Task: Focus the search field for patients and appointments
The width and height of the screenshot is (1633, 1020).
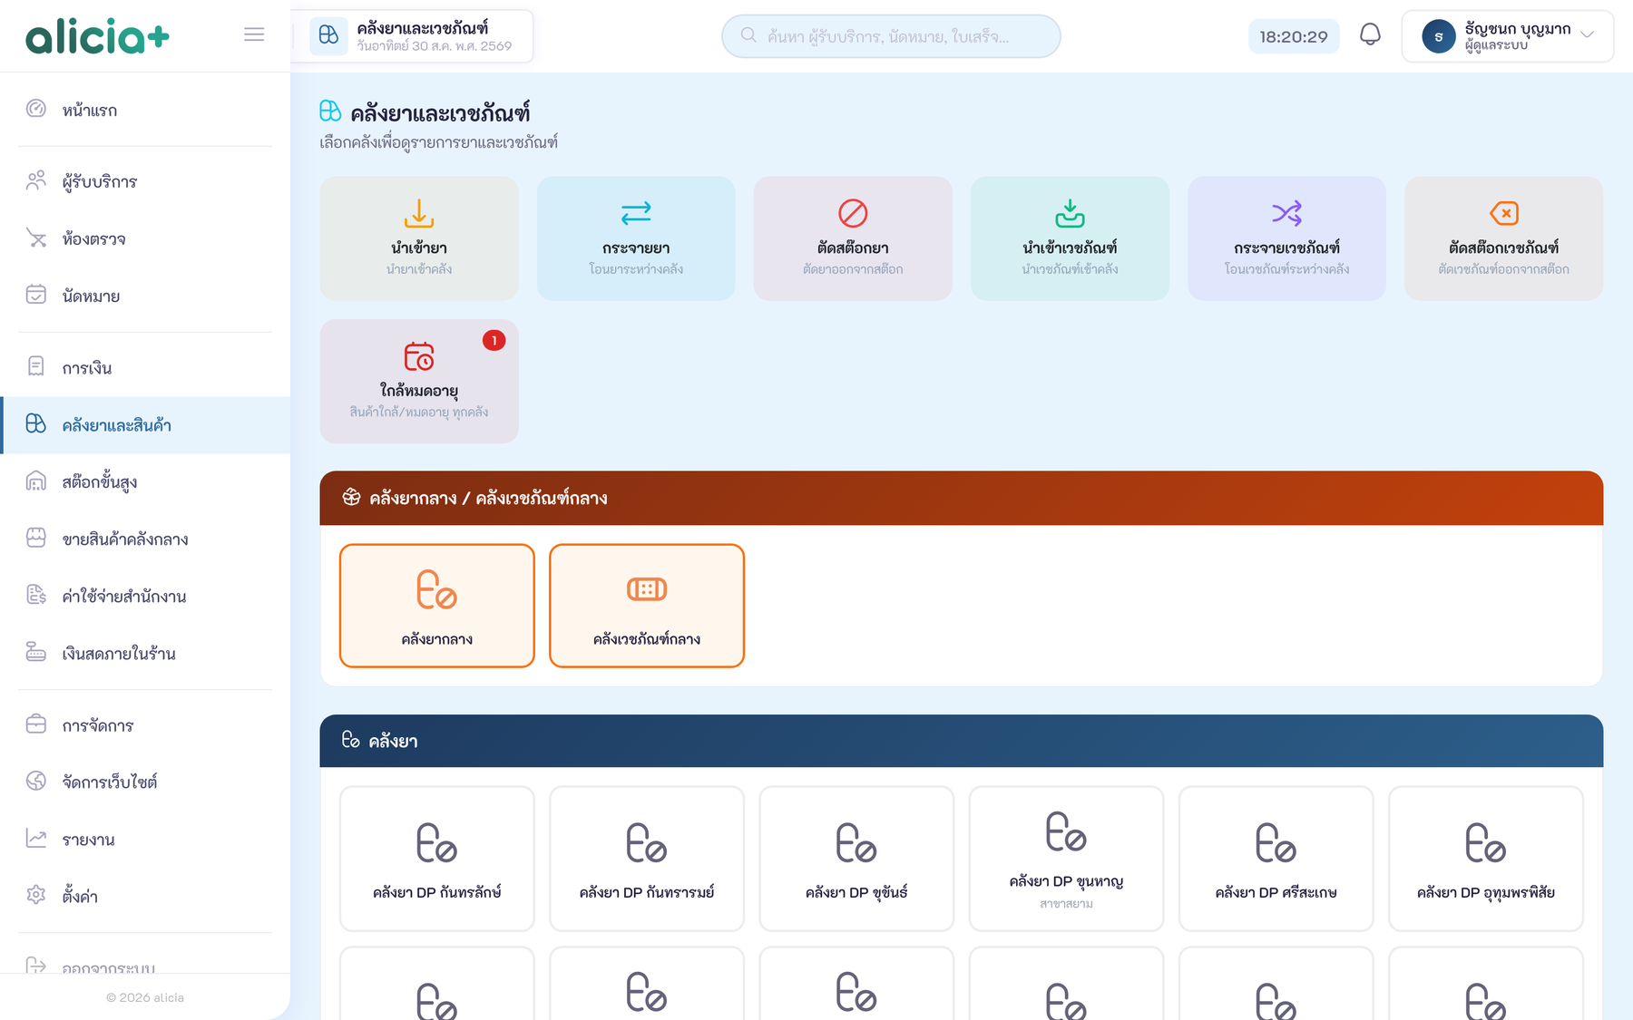Action: tap(891, 36)
